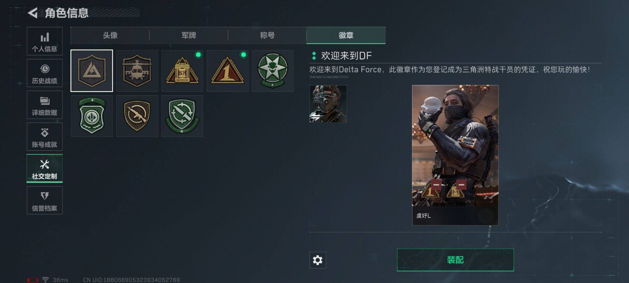Click the empty third badge slot
The image size is (629, 283).
[x=480, y=191]
